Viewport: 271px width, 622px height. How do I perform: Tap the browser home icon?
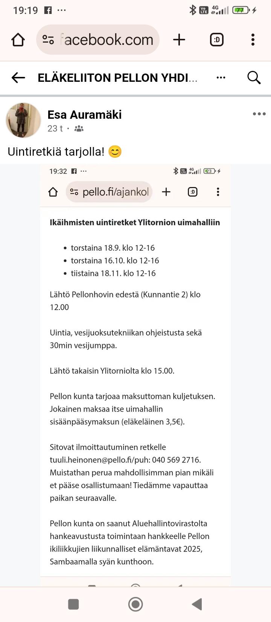click(18, 40)
